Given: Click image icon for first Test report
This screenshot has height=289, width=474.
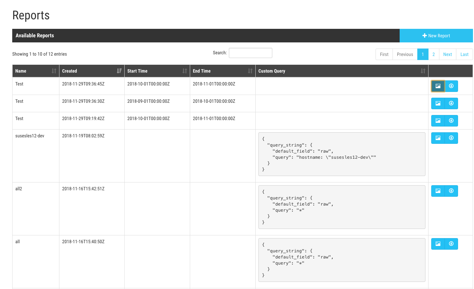Looking at the screenshot, I should pos(438,86).
